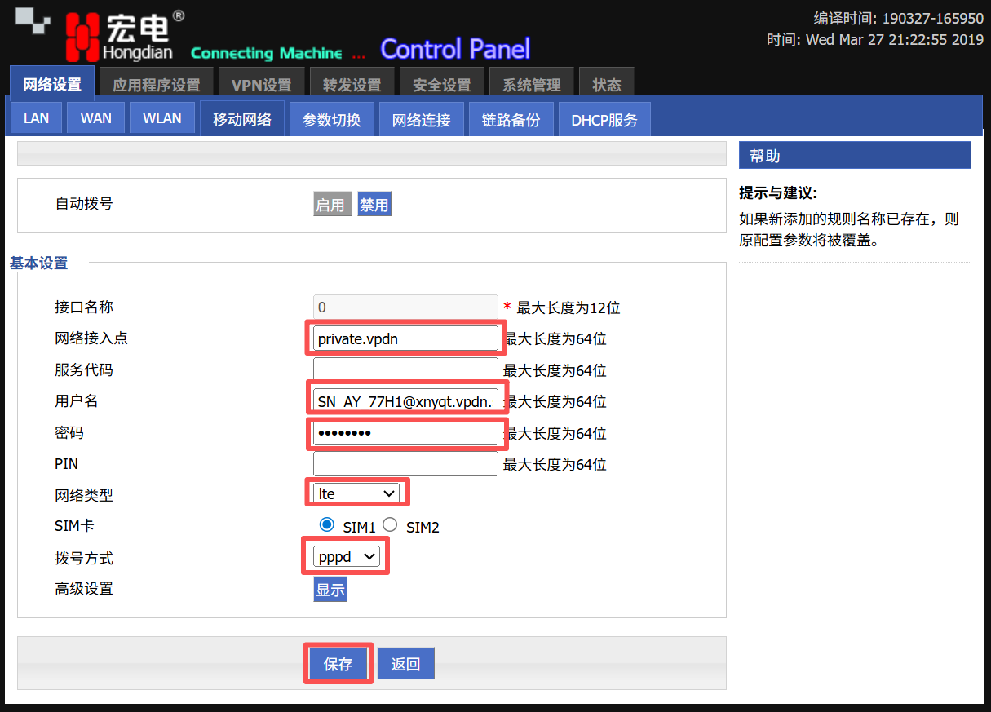Image resolution: width=991 pixels, height=712 pixels.
Task: Click the 返回 back button
Action: (405, 664)
